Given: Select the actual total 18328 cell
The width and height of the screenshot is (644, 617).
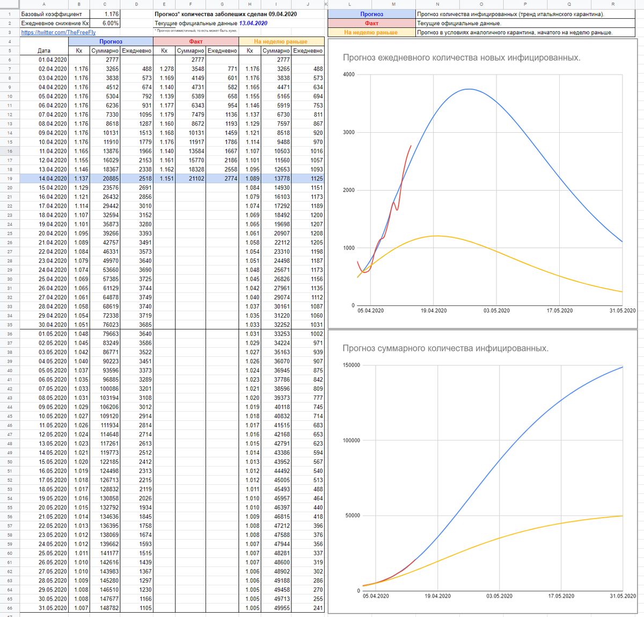Looking at the screenshot, I should pos(191,169).
